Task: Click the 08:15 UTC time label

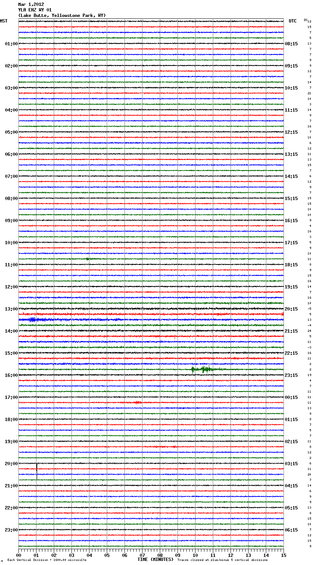Action: click(291, 44)
